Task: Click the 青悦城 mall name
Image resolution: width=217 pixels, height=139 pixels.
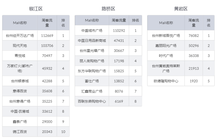Action: coord(20,56)
